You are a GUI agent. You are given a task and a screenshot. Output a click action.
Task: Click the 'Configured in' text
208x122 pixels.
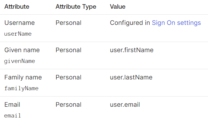(130, 23)
